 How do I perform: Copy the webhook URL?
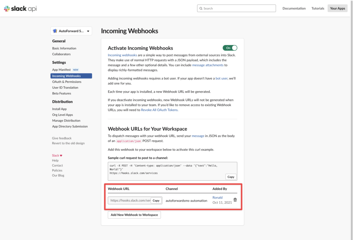pos(156,200)
